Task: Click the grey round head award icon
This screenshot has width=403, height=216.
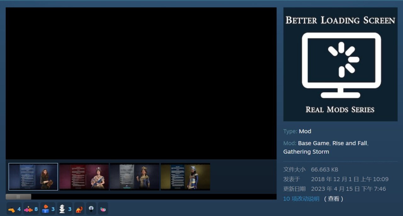Action: (x=91, y=209)
